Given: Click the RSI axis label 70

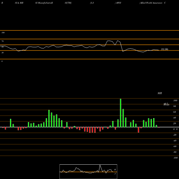Looking at the screenshot, I should [x=3, y=41].
